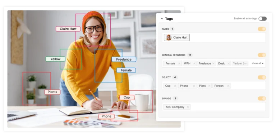Viewport: 276px width, 134px height.
Task: Click the OBJECT section heading
Action: (166, 77)
